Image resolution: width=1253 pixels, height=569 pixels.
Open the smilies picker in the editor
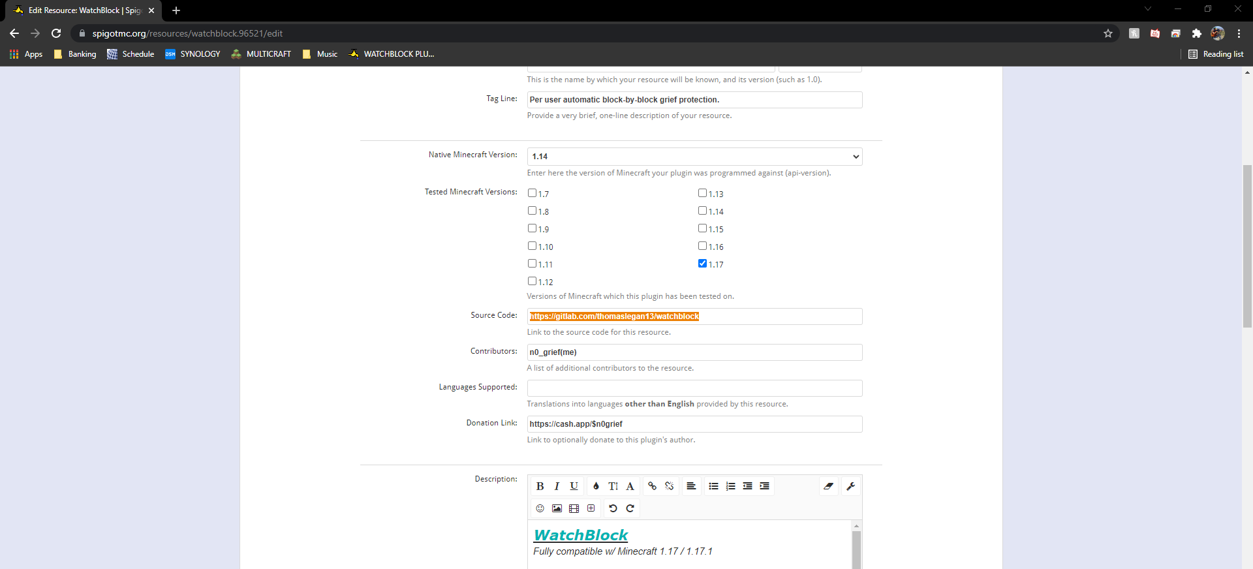[x=540, y=508]
